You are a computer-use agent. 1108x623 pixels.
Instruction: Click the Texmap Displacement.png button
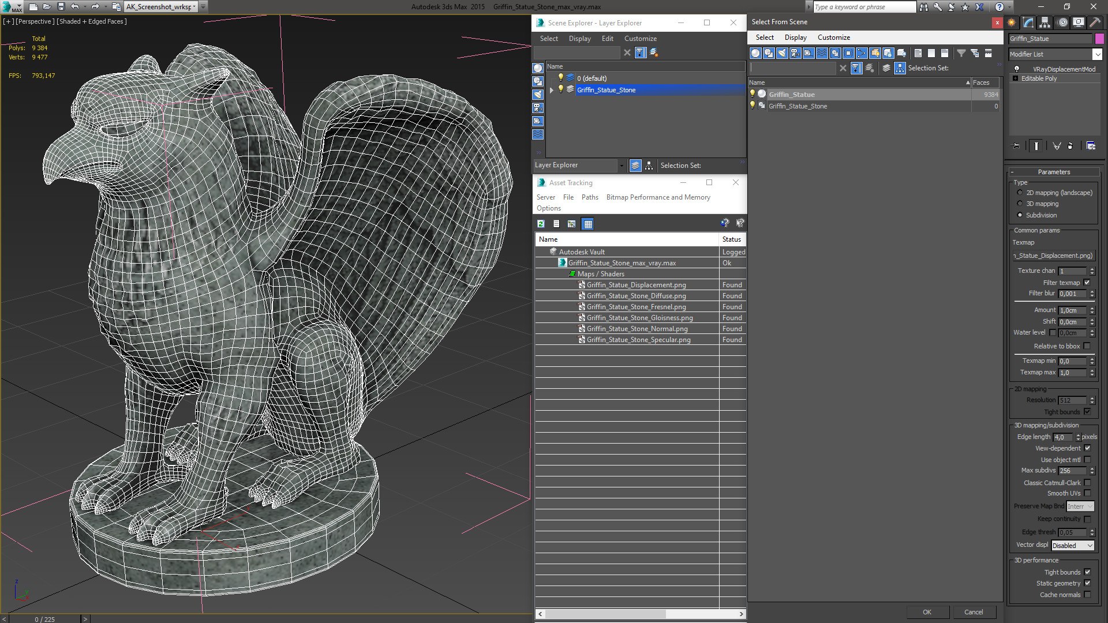pos(1054,256)
